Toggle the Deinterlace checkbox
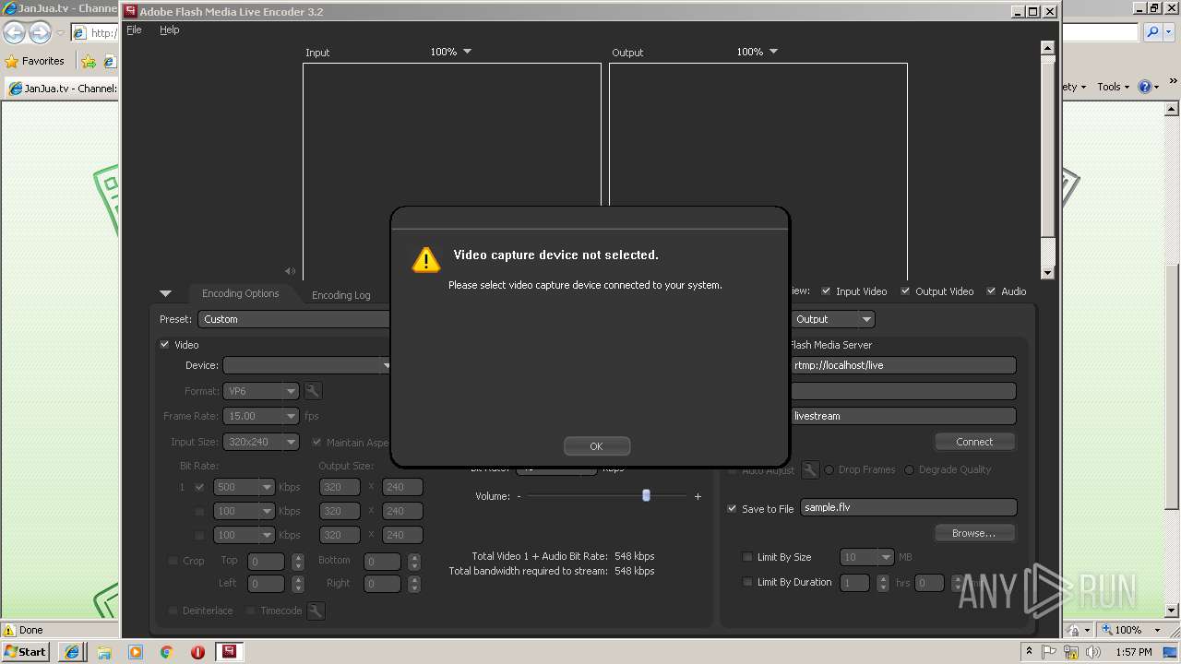1181x664 pixels. coord(173,611)
